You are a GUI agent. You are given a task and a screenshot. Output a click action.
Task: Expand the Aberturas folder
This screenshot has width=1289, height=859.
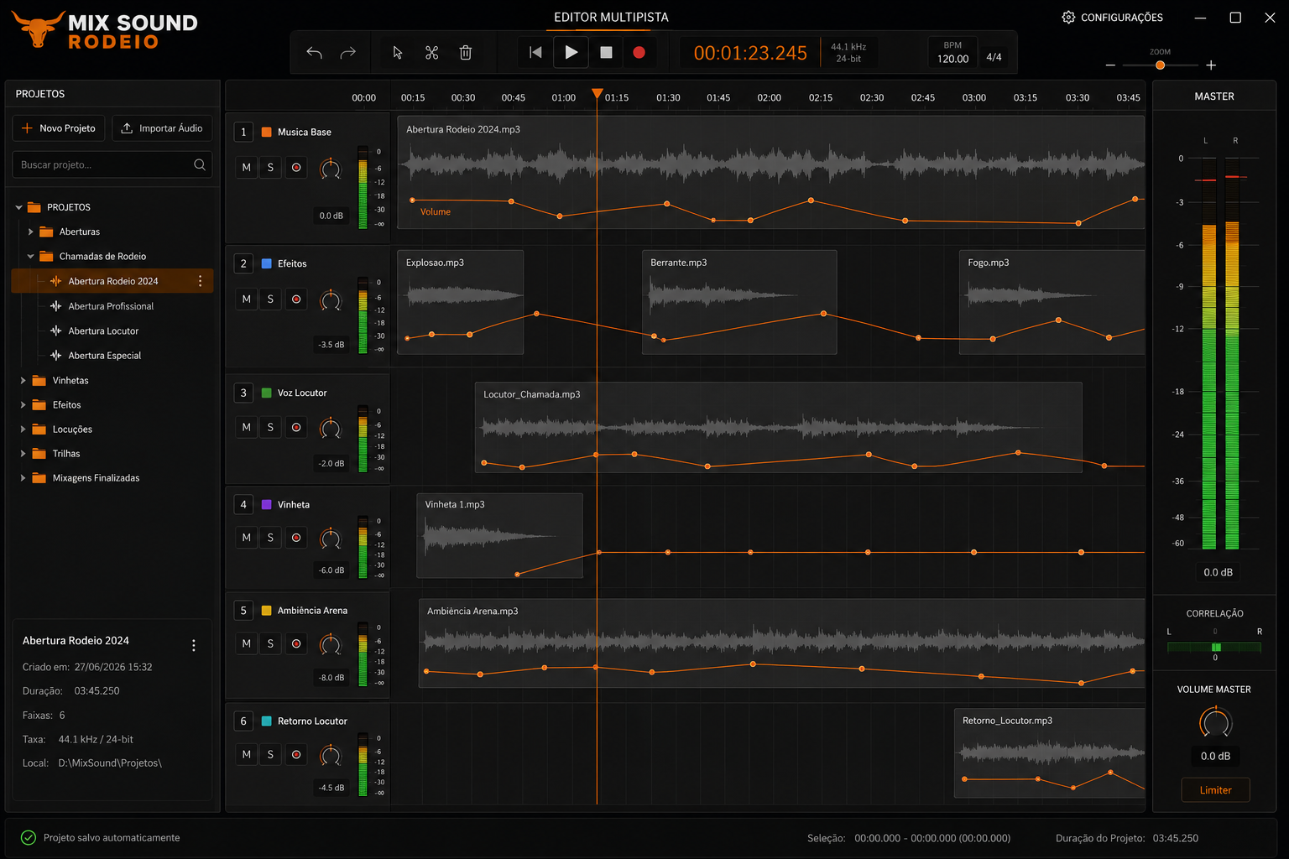point(31,232)
